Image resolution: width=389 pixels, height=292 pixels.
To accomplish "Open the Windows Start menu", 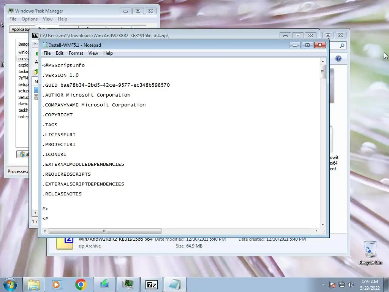I will 10,284.
